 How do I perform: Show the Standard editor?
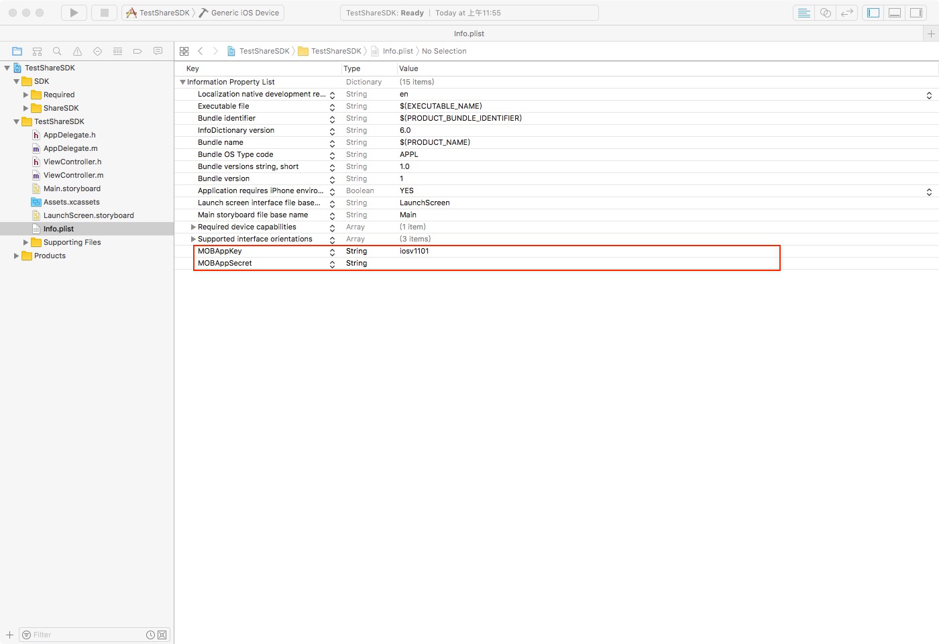click(x=804, y=13)
